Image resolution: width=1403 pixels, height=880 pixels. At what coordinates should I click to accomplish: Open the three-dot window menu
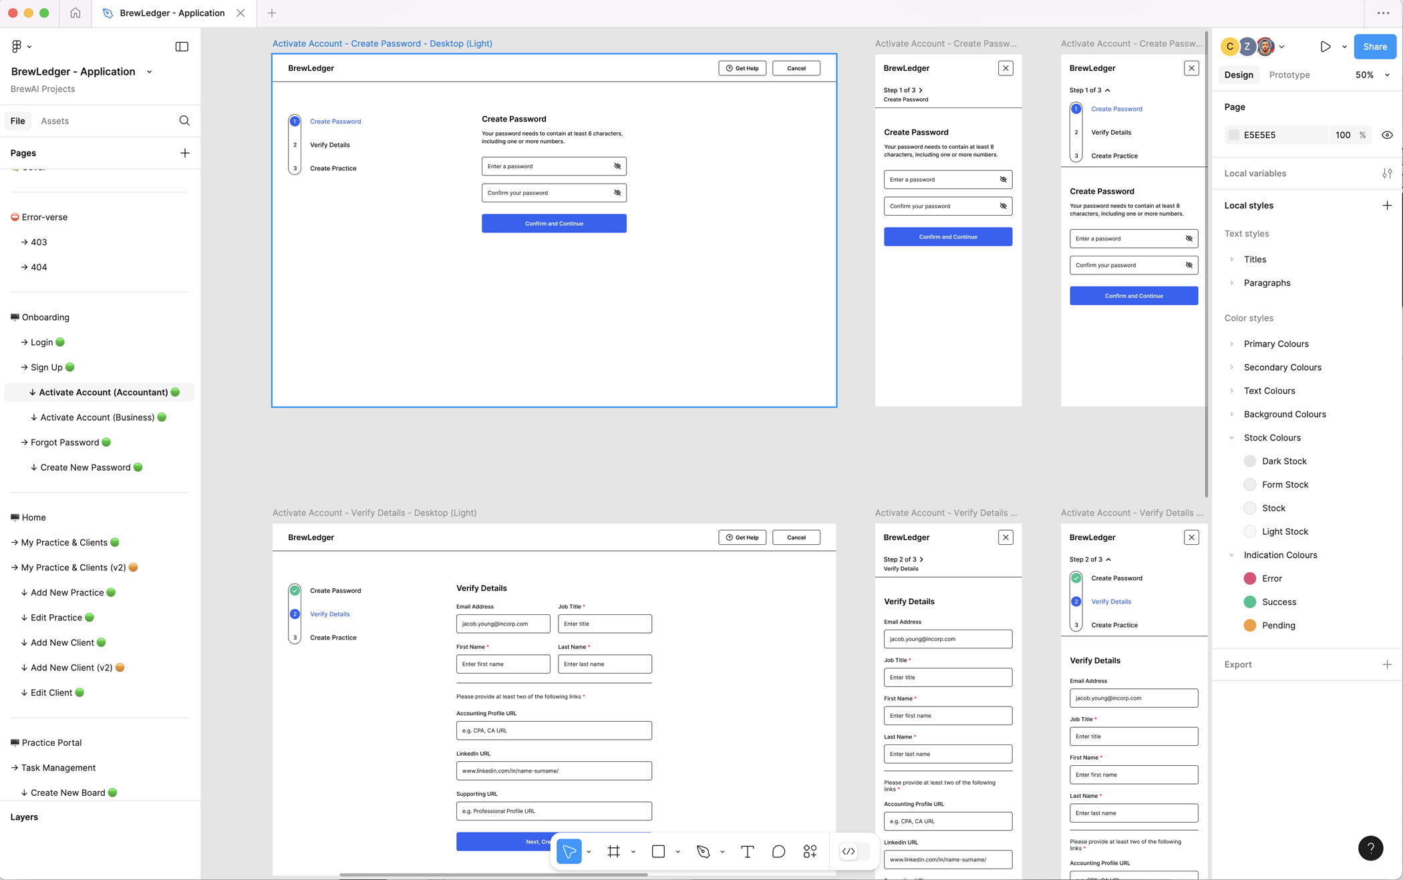pyautogui.click(x=1383, y=13)
